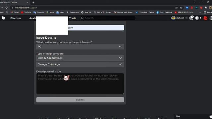Click the email address input field
Viewport: 212px width, 119px height.
point(80,28)
